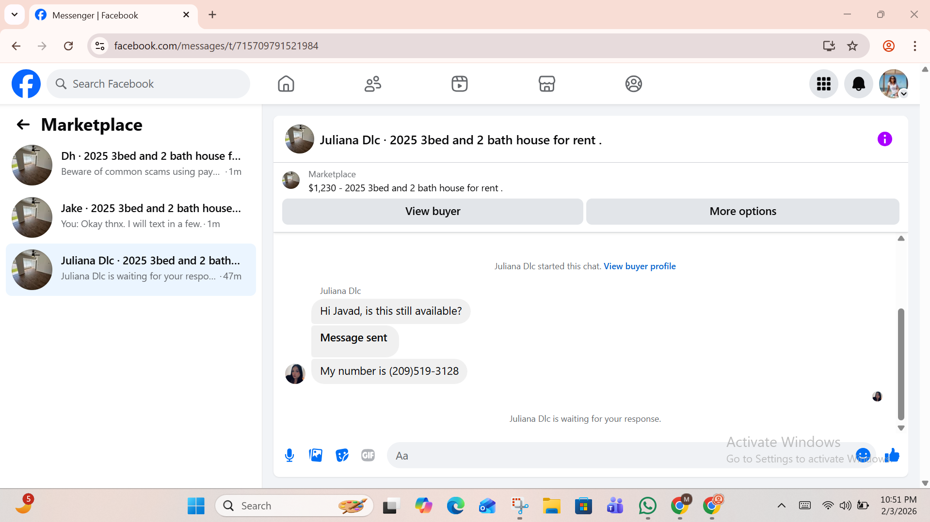Image resolution: width=930 pixels, height=522 pixels.
Task: Install app icon in address bar
Action: (x=829, y=46)
